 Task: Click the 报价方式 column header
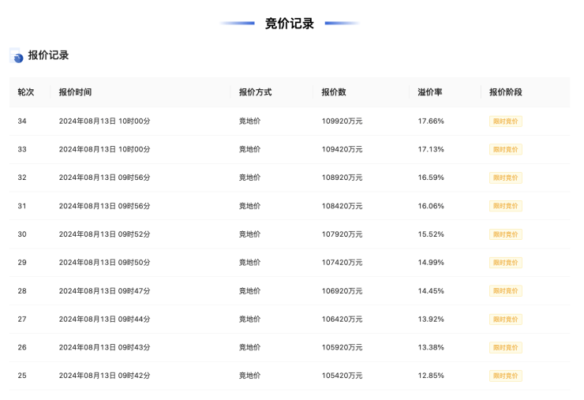[255, 92]
